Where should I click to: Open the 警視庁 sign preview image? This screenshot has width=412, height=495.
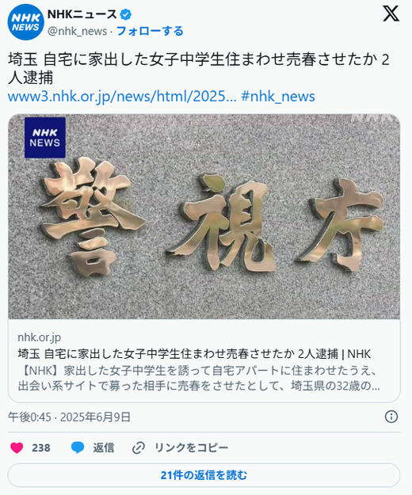(204, 216)
